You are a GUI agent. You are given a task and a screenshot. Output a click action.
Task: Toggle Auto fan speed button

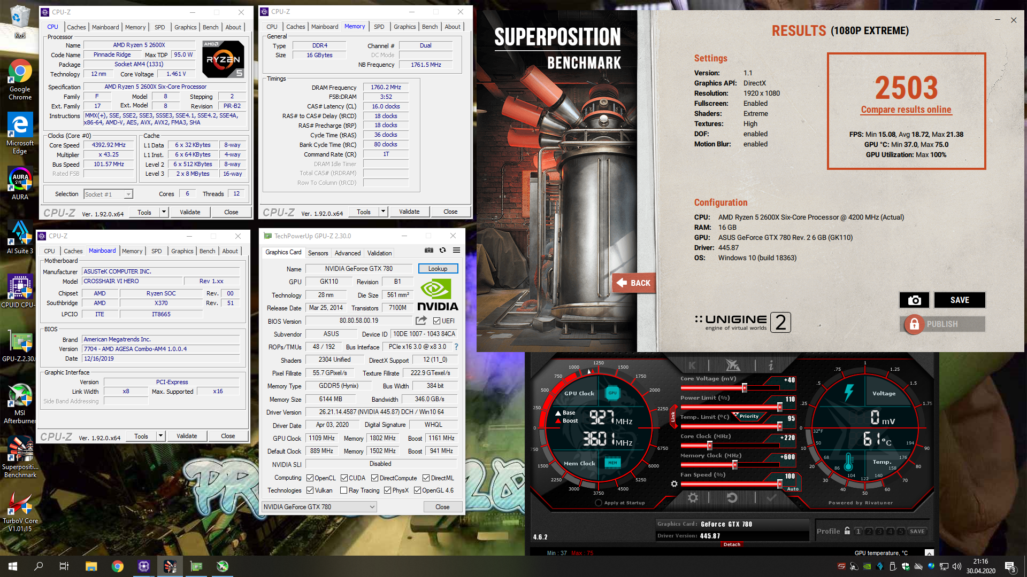click(x=793, y=489)
